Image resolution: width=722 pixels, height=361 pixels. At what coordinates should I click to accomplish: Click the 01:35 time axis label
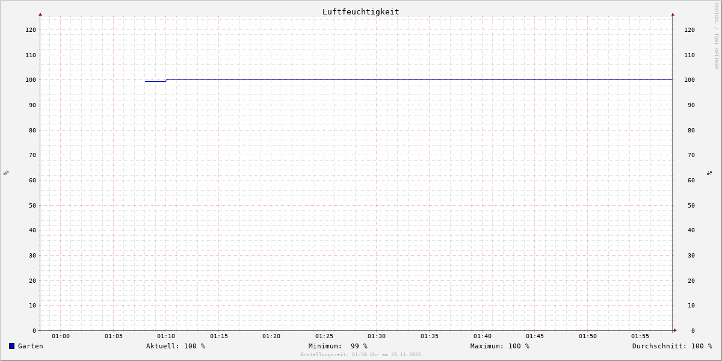click(430, 336)
